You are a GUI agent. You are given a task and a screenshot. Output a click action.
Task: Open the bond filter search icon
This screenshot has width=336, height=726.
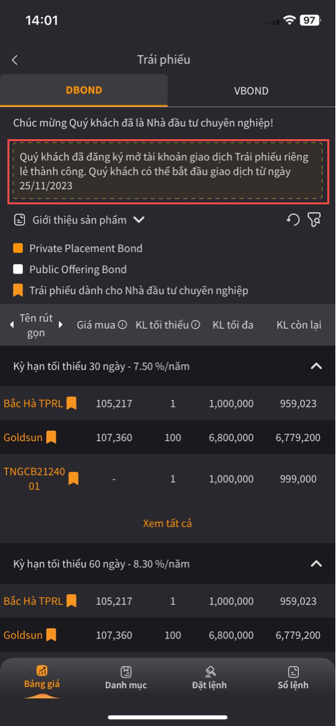coord(314,220)
